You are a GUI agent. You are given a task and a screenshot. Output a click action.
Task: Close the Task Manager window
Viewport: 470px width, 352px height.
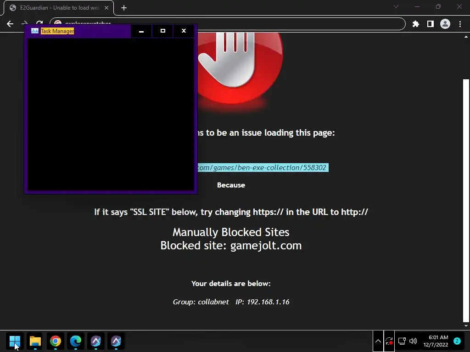pyautogui.click(x=184, y=31)
